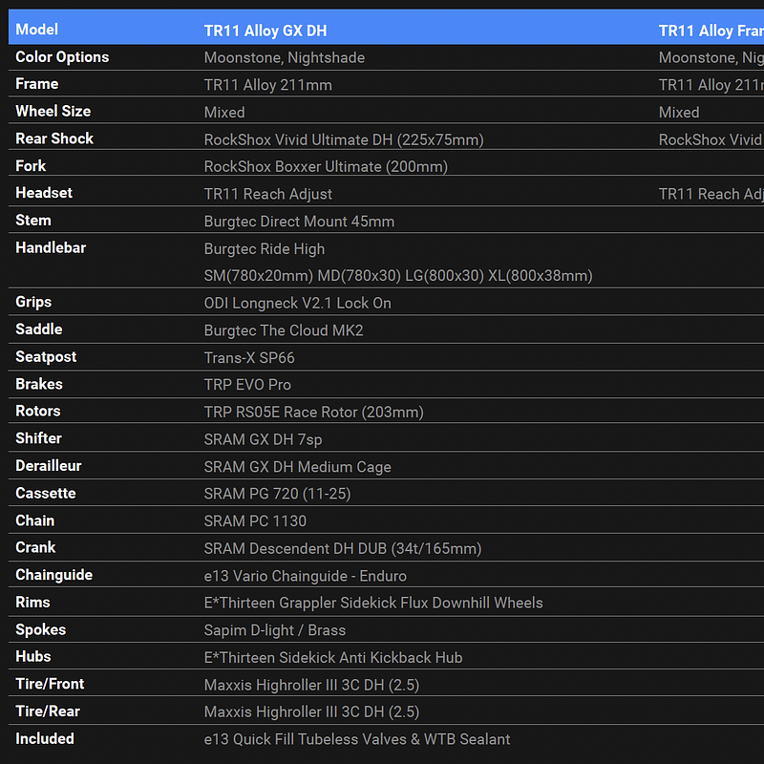Select 'Mixed' wheel size in GX DH column

point(224,113)
